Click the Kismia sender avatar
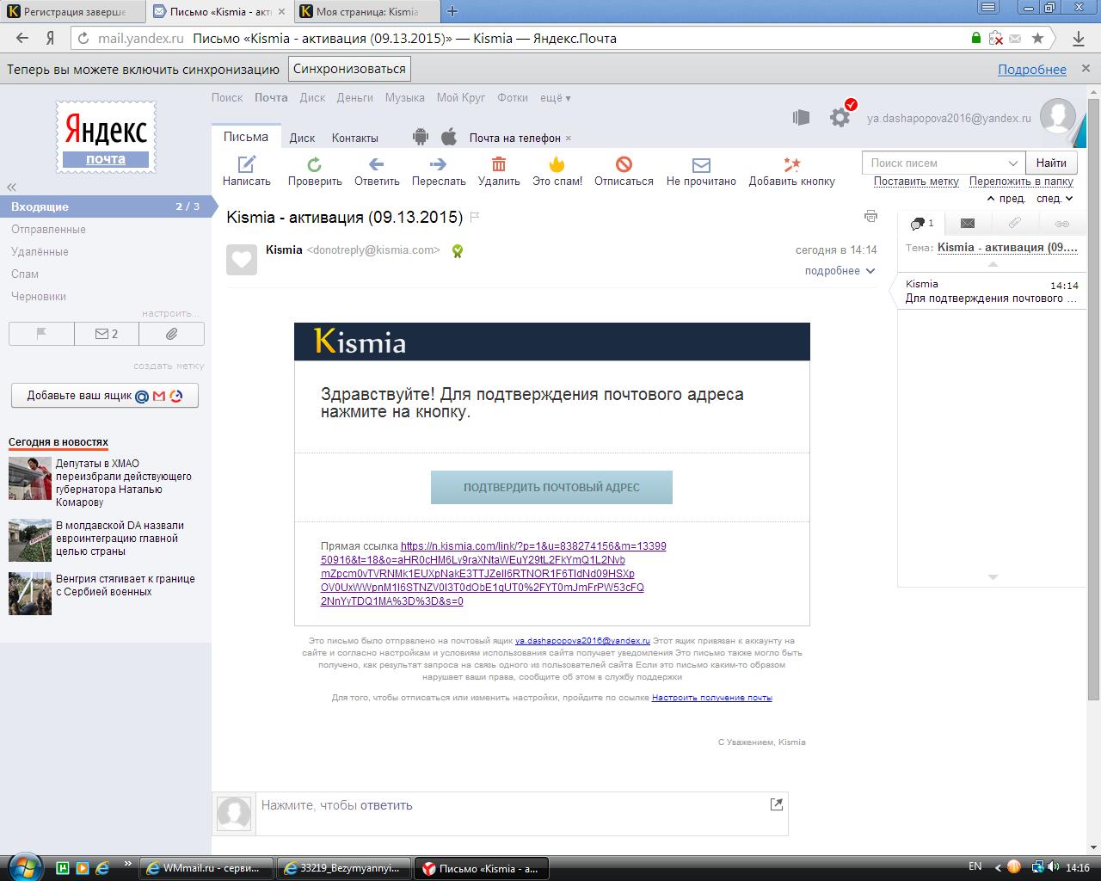Screen dimensions: 1101x881 coord(242,259)
